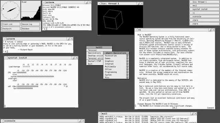Click the 'Uptime' line in the uxterm info

(51, 19)
